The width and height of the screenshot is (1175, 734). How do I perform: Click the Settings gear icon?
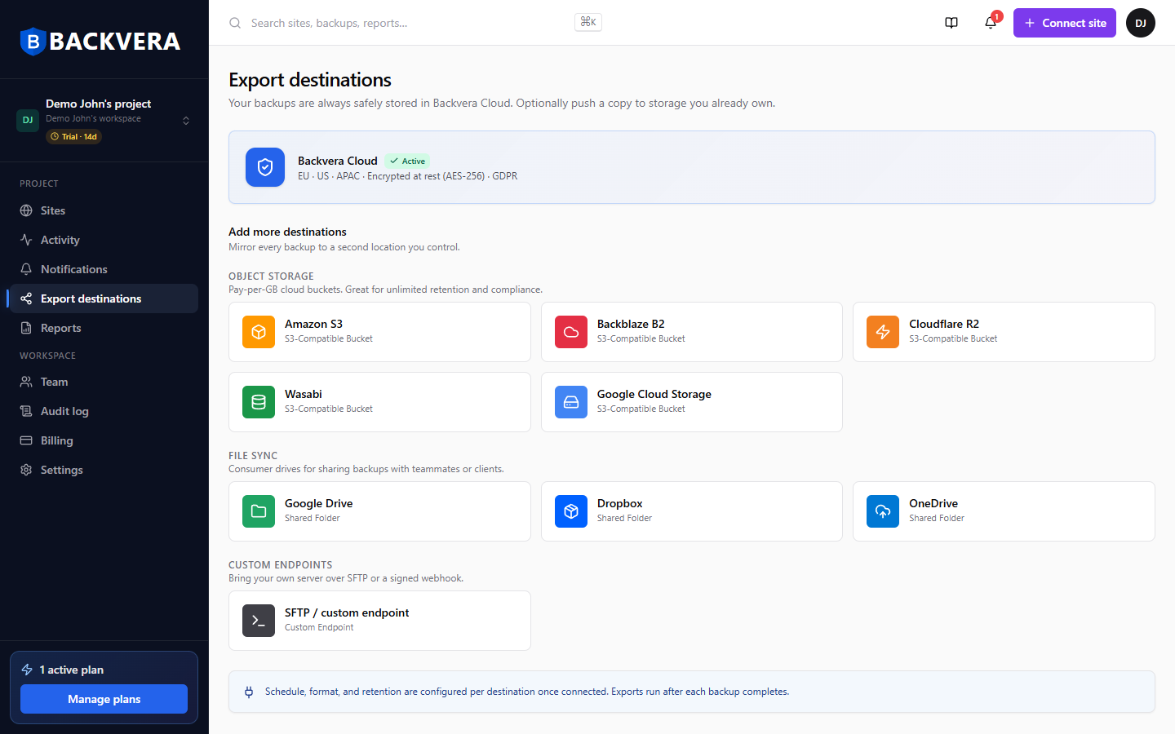(x=26, y=470)
